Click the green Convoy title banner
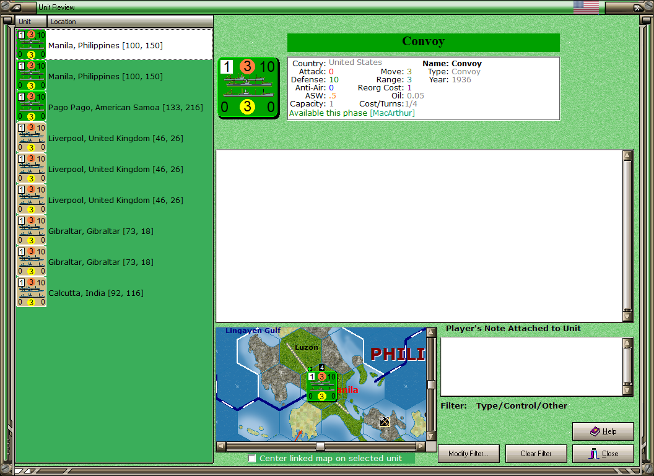 tap(424, 42)
